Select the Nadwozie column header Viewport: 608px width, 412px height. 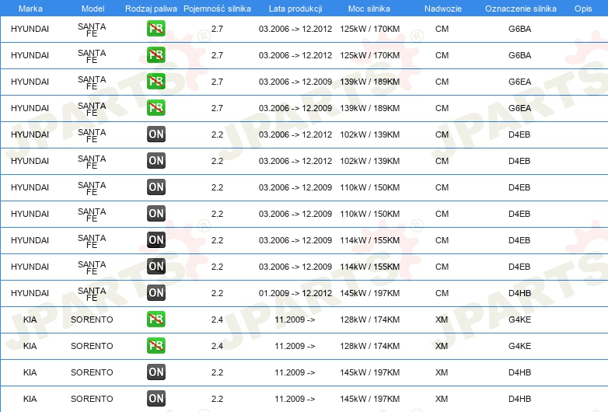coord(443,9)
